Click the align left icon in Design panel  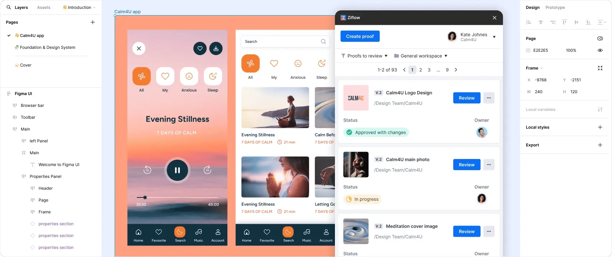coord(529,22)
